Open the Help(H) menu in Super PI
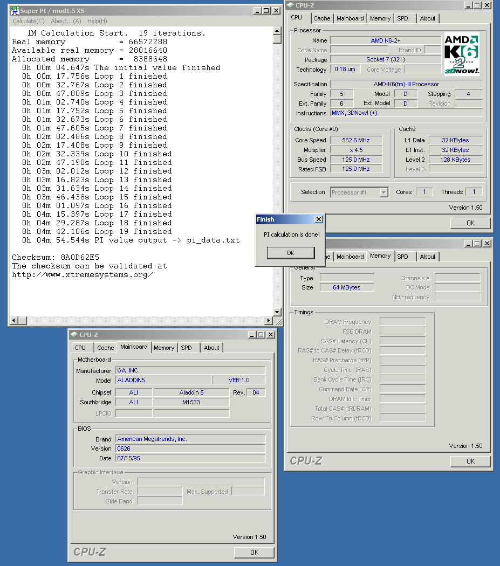 [x=97, y=21]
